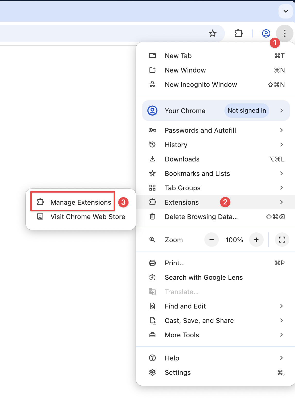
Task: Click the Settings gear icon
Action: coord(152,373)
